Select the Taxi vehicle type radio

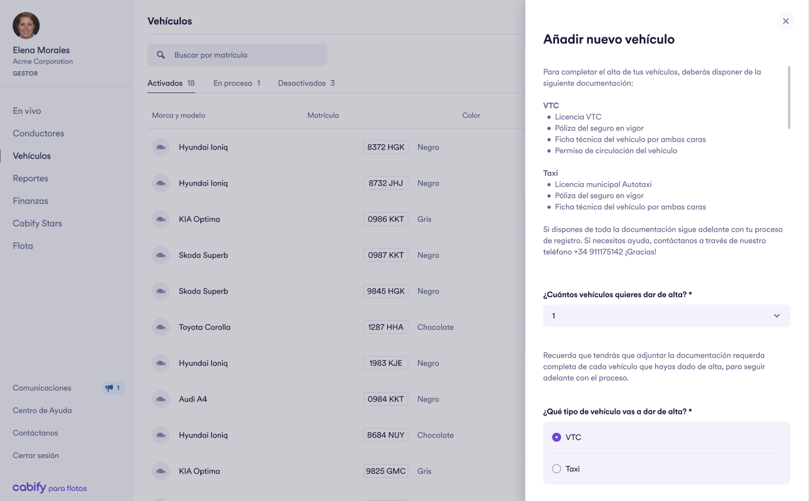point(556,469)
